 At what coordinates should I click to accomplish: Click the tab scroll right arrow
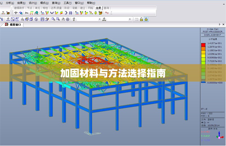pos(220,25)
